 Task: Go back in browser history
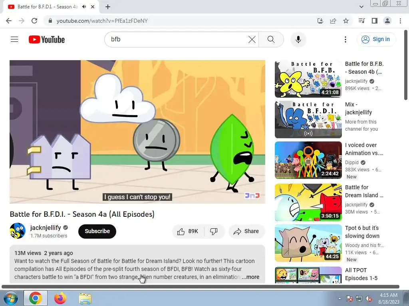click(x=9, y=21)
